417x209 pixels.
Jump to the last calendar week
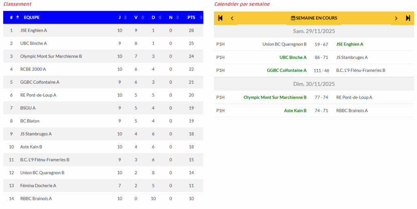coord(408,18)
